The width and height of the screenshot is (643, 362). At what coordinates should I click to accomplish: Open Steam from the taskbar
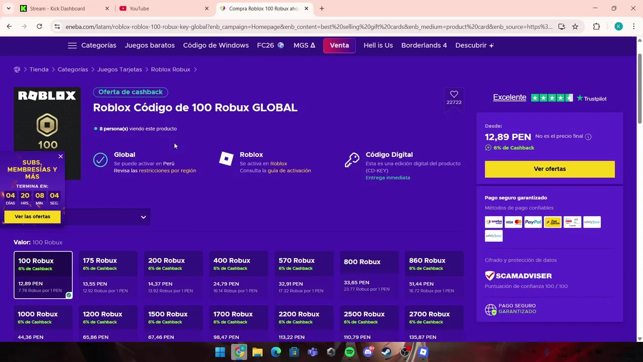(x=387, y=352)
